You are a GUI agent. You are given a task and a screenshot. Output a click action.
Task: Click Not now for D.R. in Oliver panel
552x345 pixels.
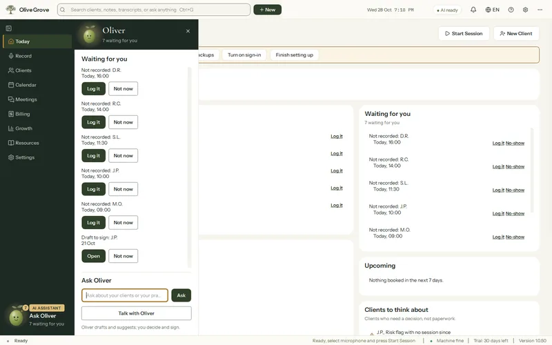click(x=124, y=89)
